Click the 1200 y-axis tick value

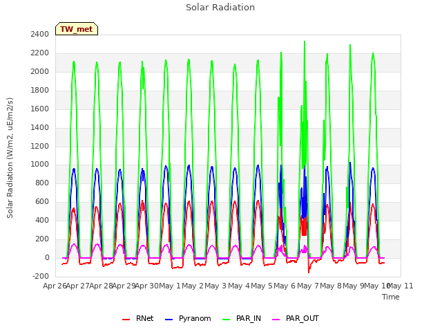coord(40,146)
